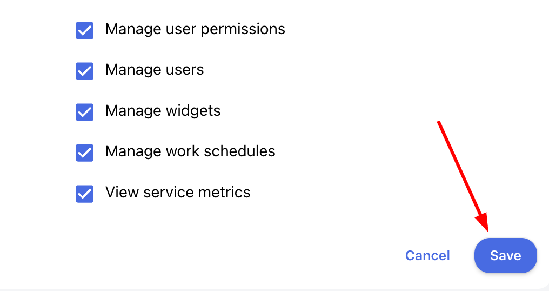Uncheck the View service metrics checkbox
This screenshot has width=549, height=291.
point(84,194)
